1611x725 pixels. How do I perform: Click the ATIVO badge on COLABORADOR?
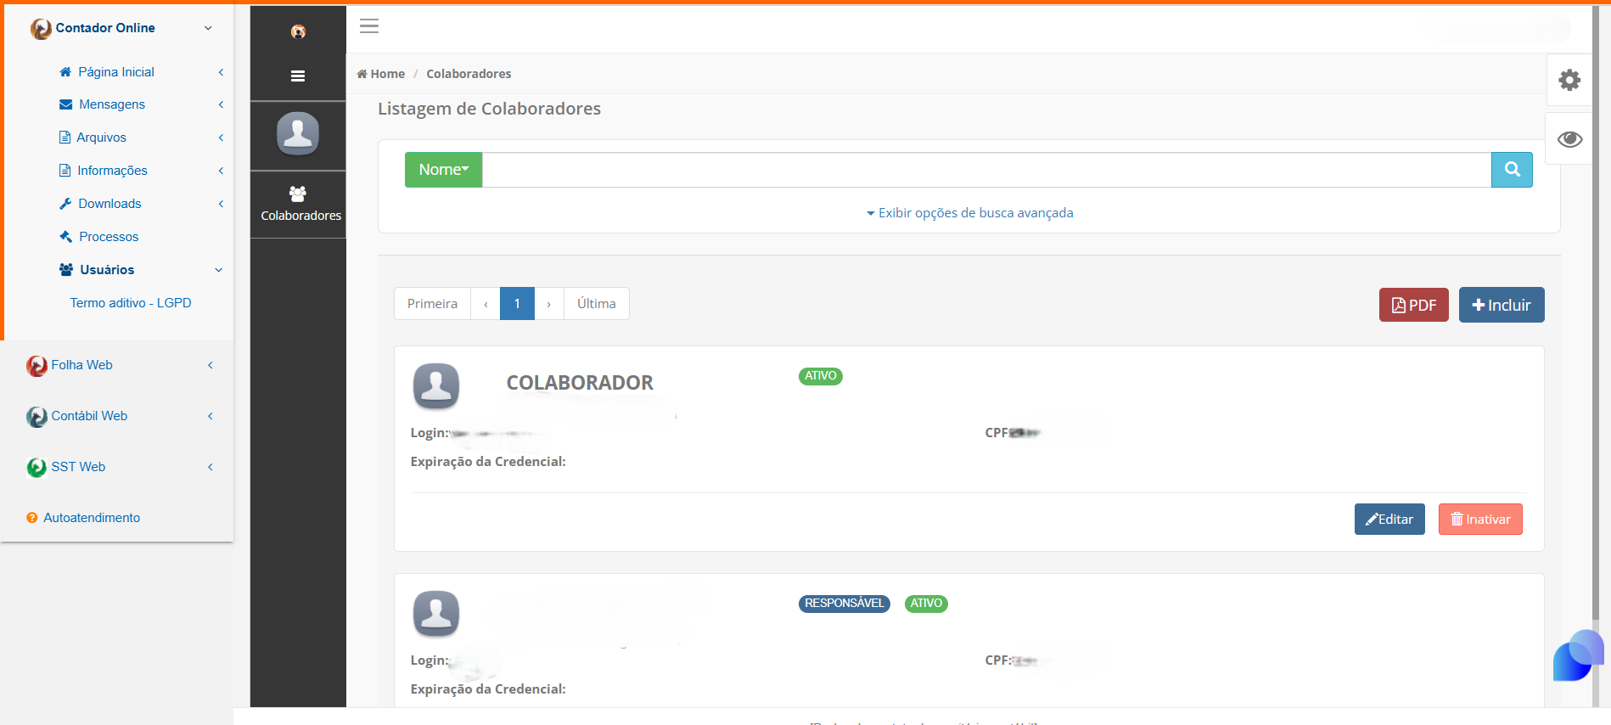pyautogui.click(x=821, y=376)
